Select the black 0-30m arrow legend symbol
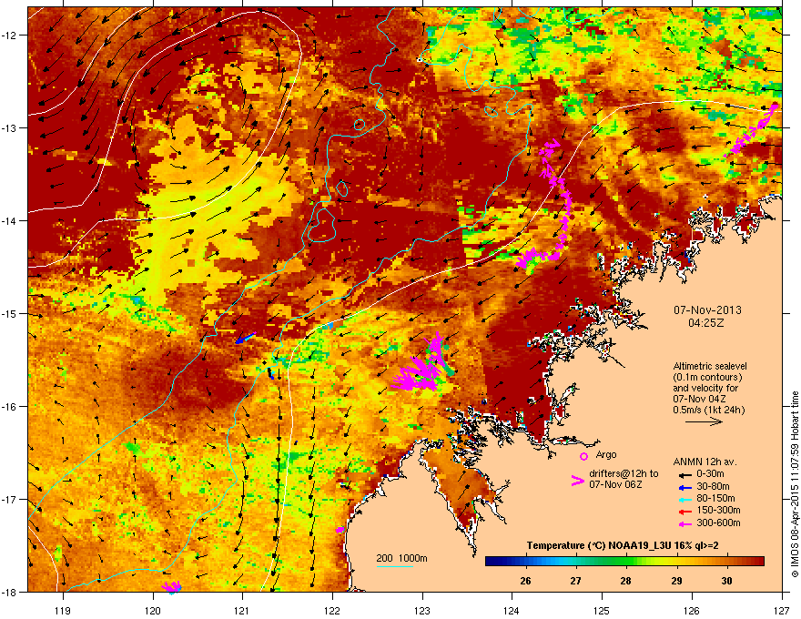801x619 pixels. click(x=685, y=474)
